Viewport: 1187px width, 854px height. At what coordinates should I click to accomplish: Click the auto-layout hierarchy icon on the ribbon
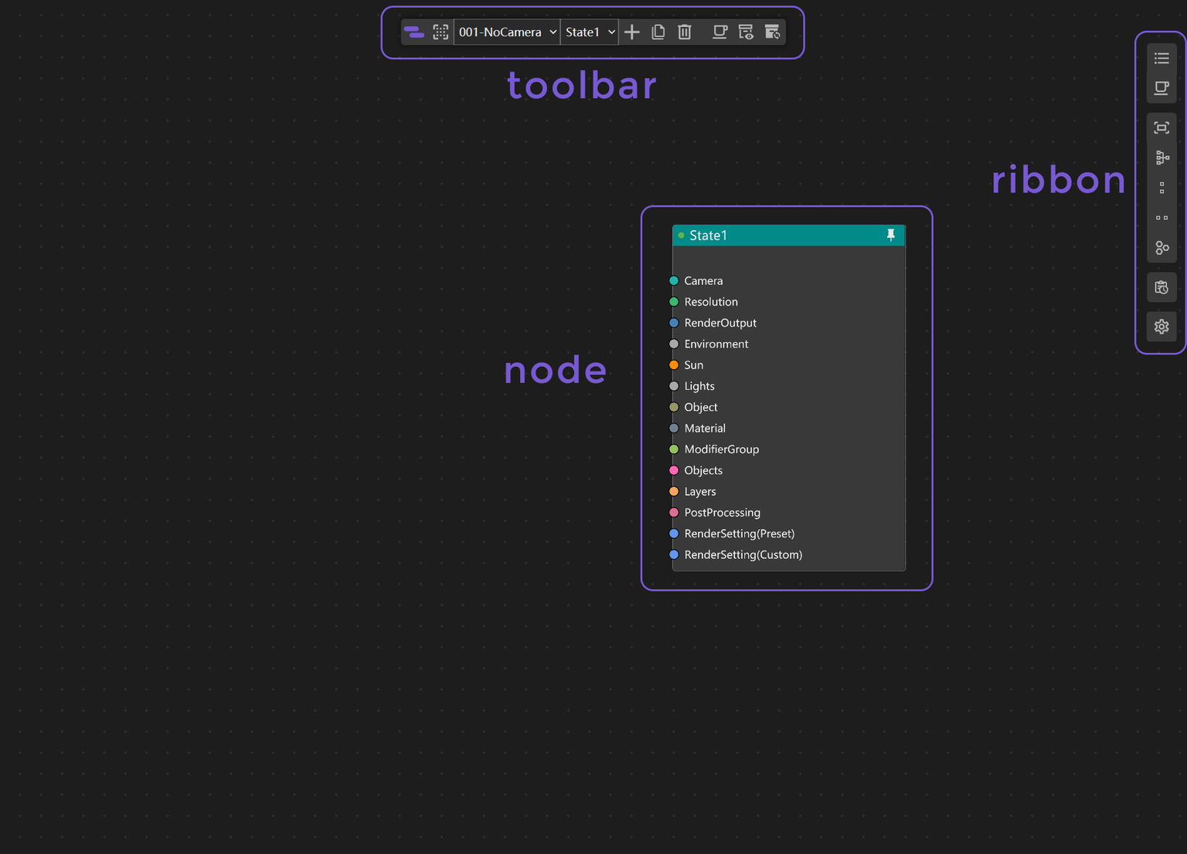(1161, 158)
